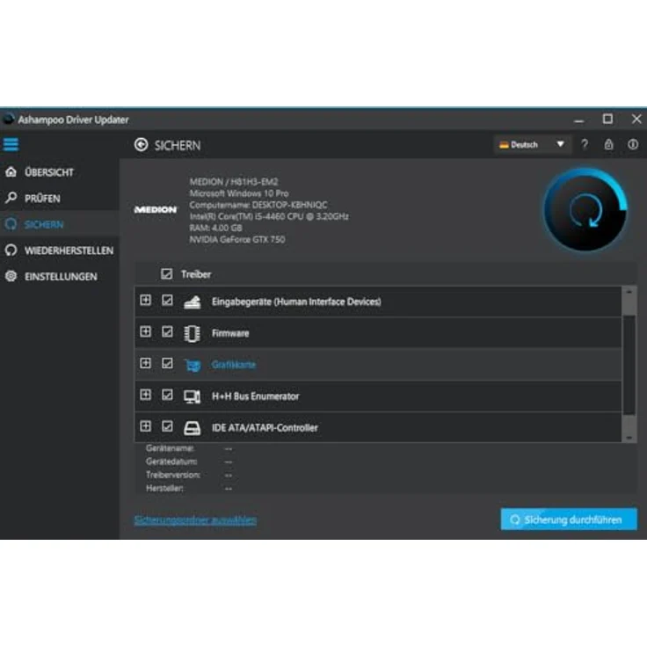This screenshot has height=647, width=647.
Task: Open EINSTELLUNGEN in sidebar
Action: 61,276
